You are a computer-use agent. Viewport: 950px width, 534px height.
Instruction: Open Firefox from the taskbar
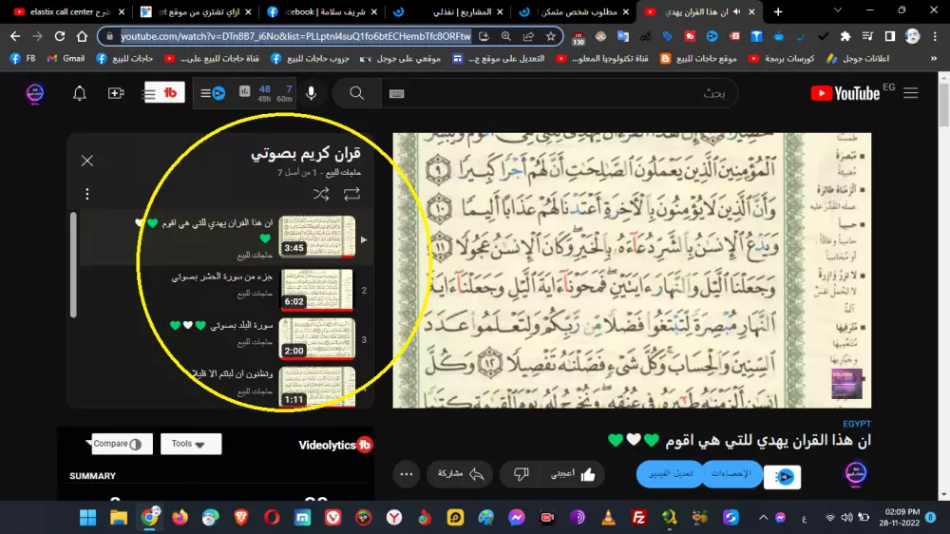[x=180, y=517]
